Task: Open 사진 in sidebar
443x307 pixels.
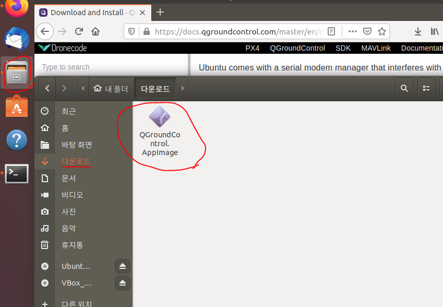Action: pos(83,211)
